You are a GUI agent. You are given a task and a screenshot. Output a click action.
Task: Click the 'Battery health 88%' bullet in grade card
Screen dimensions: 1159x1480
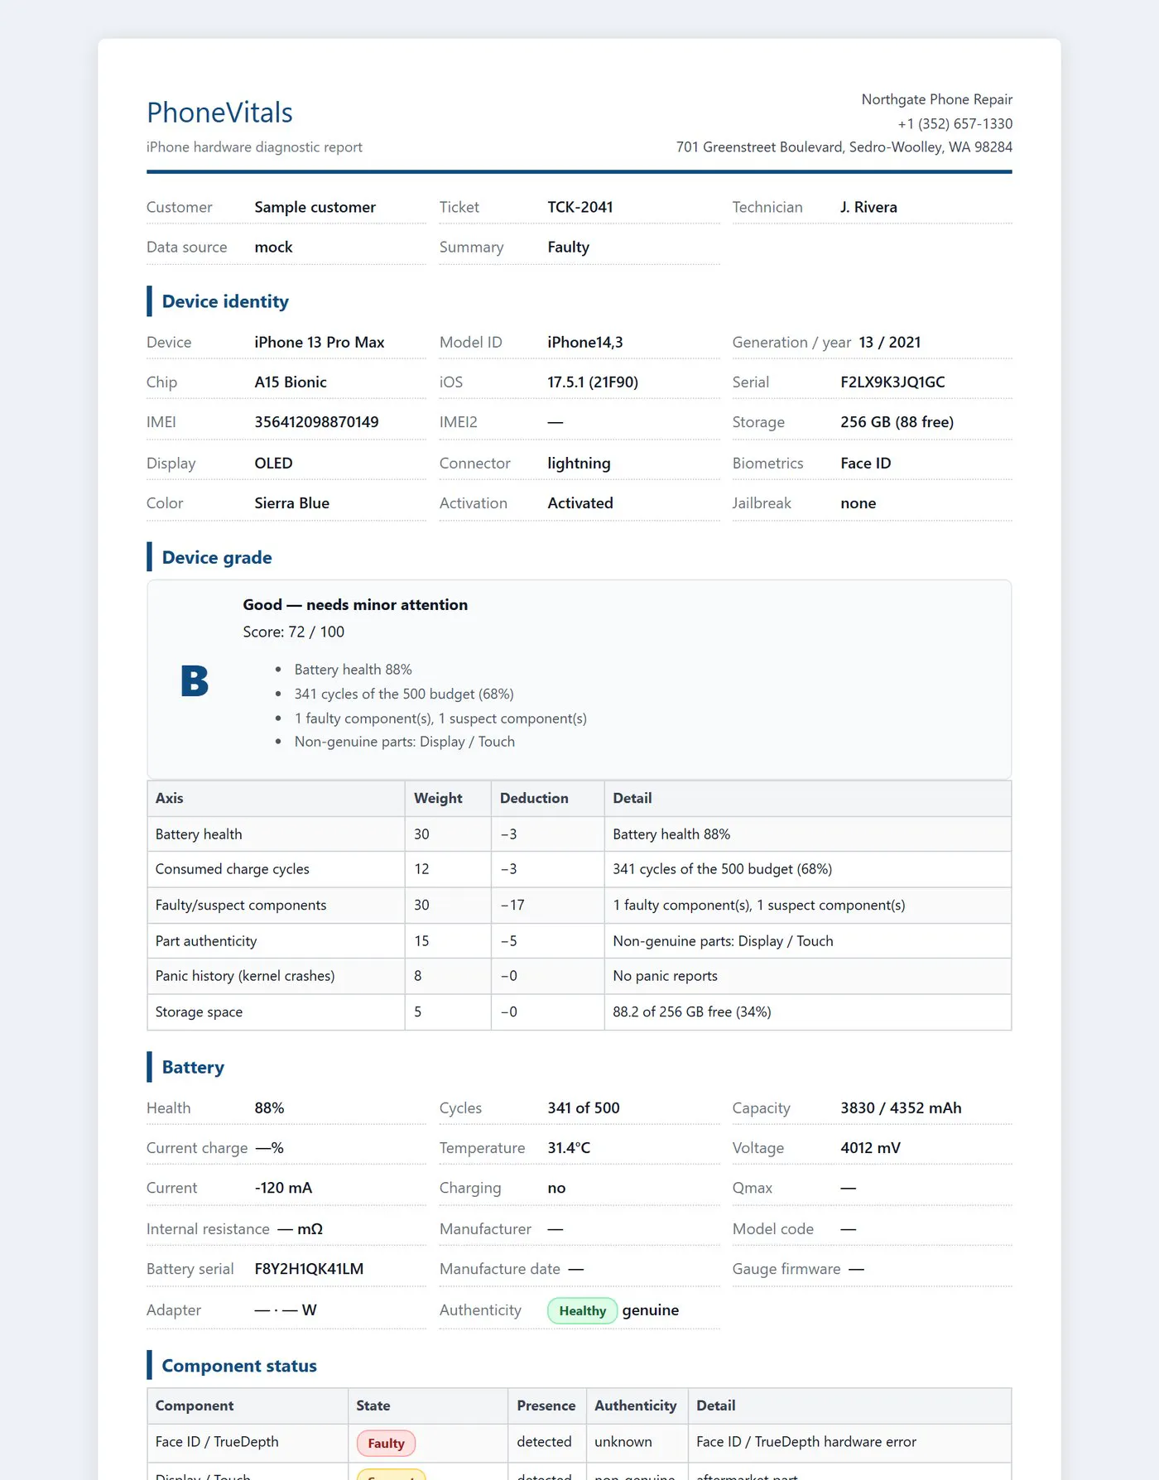click(353, 670)
